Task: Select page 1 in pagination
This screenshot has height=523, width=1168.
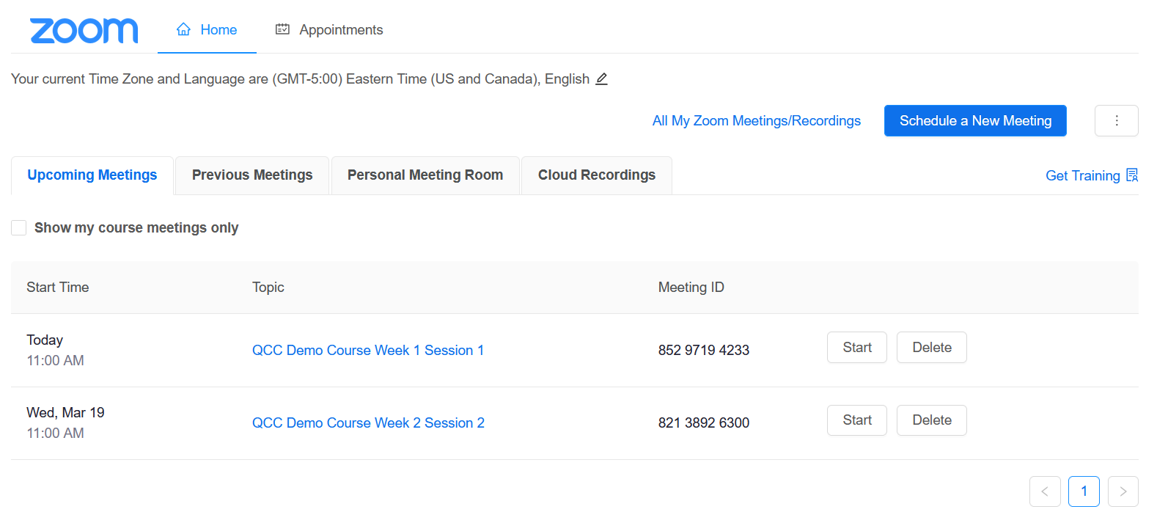Action: click(1084, 491)
